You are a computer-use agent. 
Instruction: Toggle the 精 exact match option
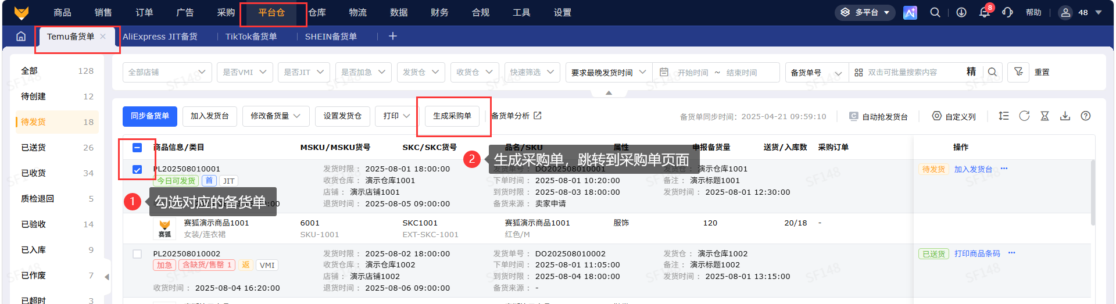971,72
